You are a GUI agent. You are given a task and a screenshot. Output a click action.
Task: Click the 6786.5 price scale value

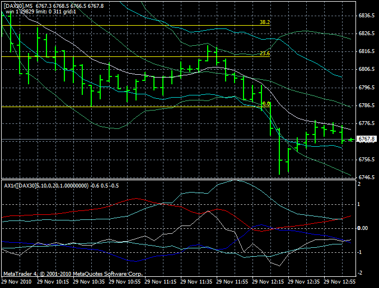367,105
